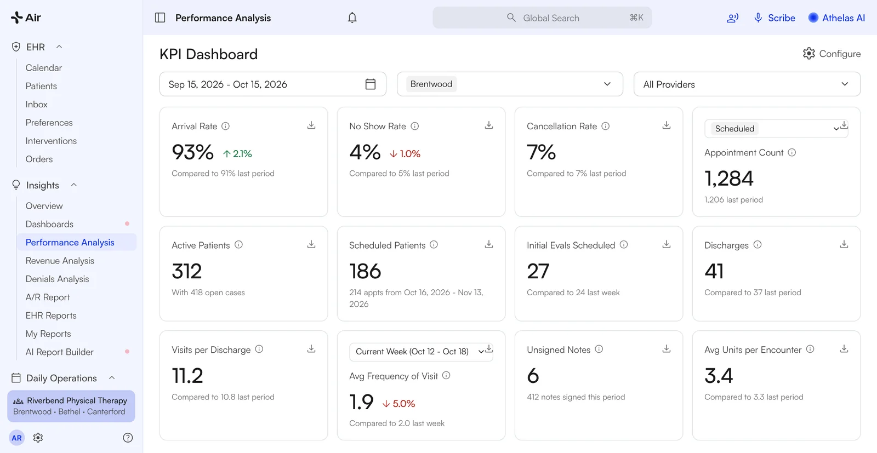The height and width of the screenshot is (453, 877).
Task: Open settings gear in sidebar footer
Action: [x=38, y=438]
